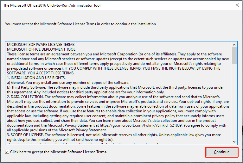This screenshot has height=163, width=243.
Task: Click the '1. INSTALLATION AND USE RIGHTS.' line
Action: click(36, 78)
